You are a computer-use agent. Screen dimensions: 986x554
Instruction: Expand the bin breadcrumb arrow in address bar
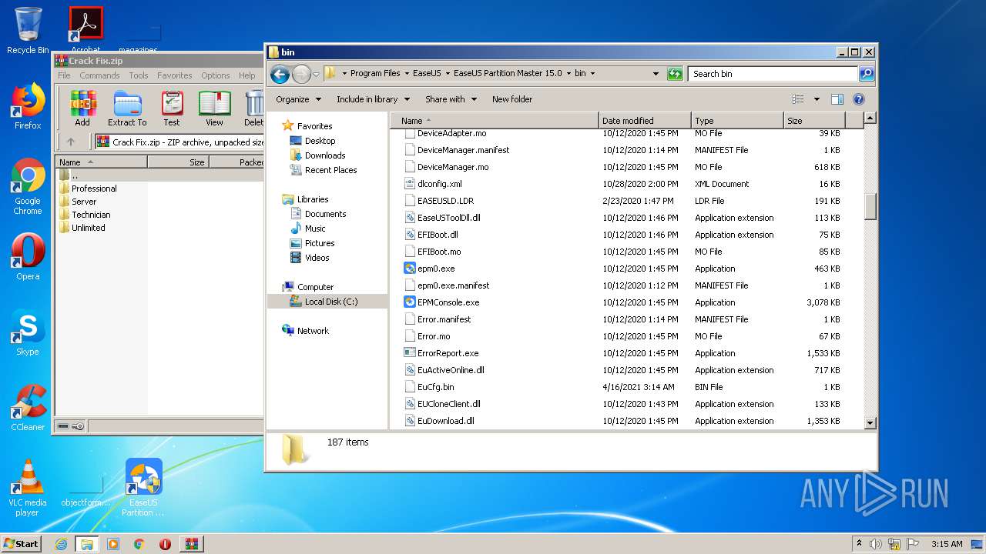592,74
